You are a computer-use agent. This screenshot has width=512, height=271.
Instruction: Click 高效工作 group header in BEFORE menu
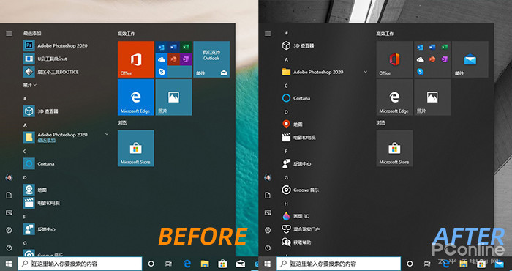pos(127,34)
